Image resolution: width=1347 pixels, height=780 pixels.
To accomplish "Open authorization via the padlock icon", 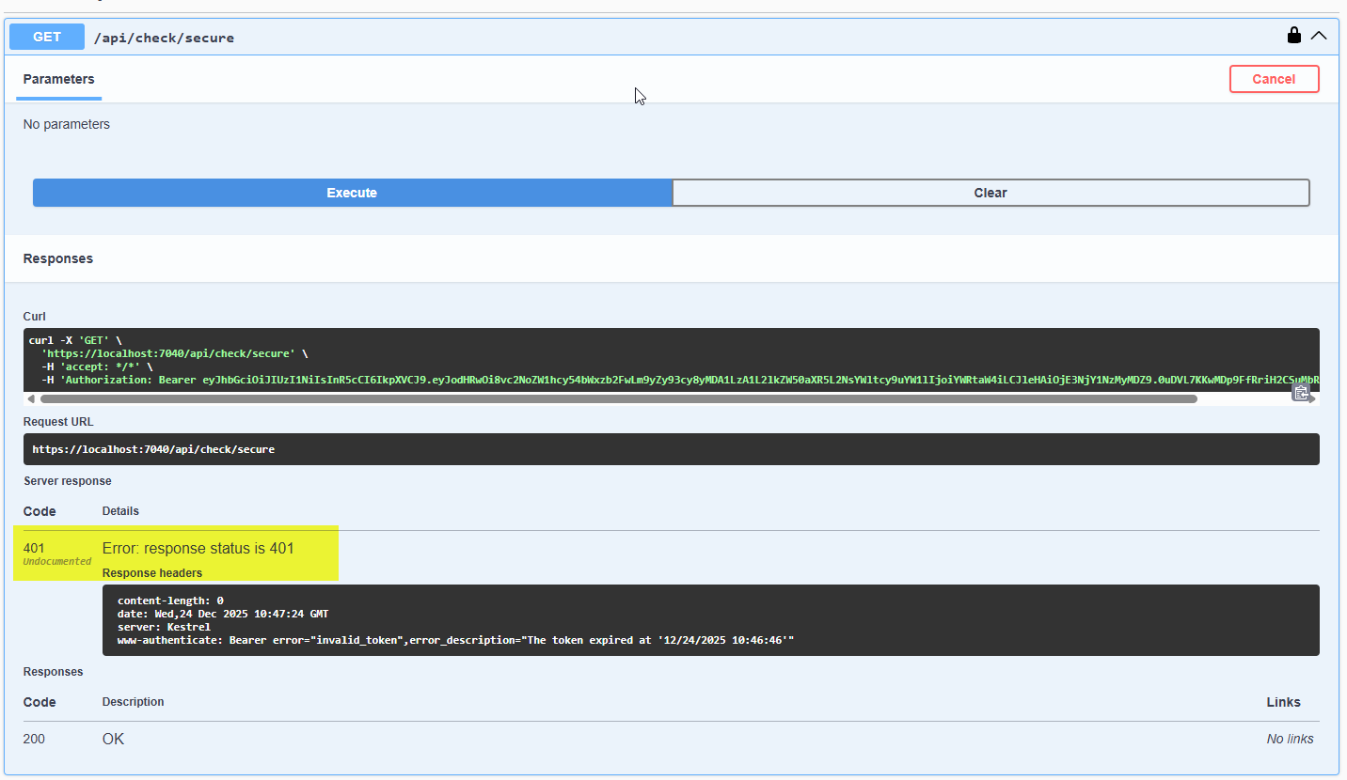I will pyautogui.click(x=1293, y=35).
